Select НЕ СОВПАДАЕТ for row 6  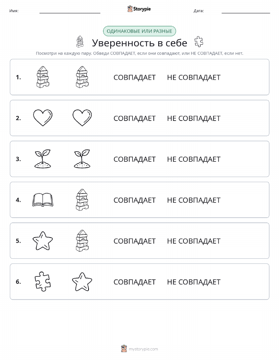point(194,282)
